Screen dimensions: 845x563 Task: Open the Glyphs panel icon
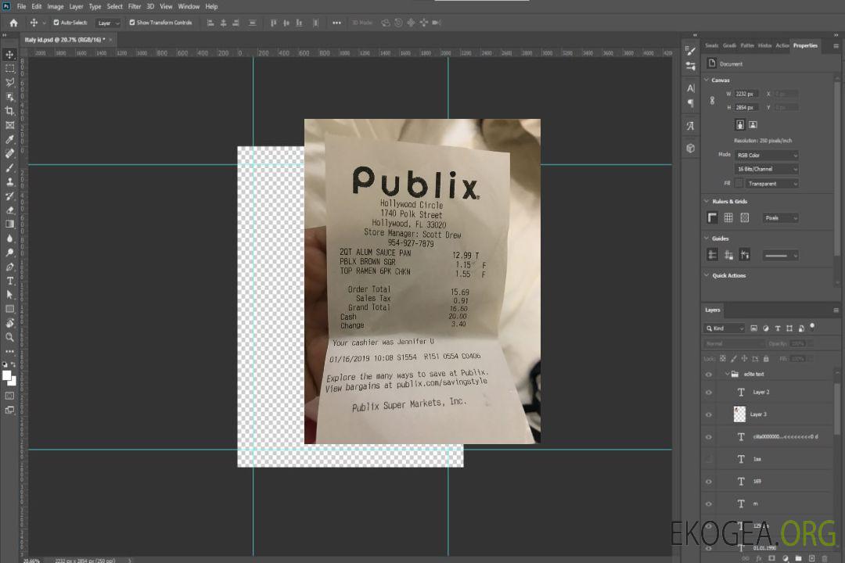690,126
